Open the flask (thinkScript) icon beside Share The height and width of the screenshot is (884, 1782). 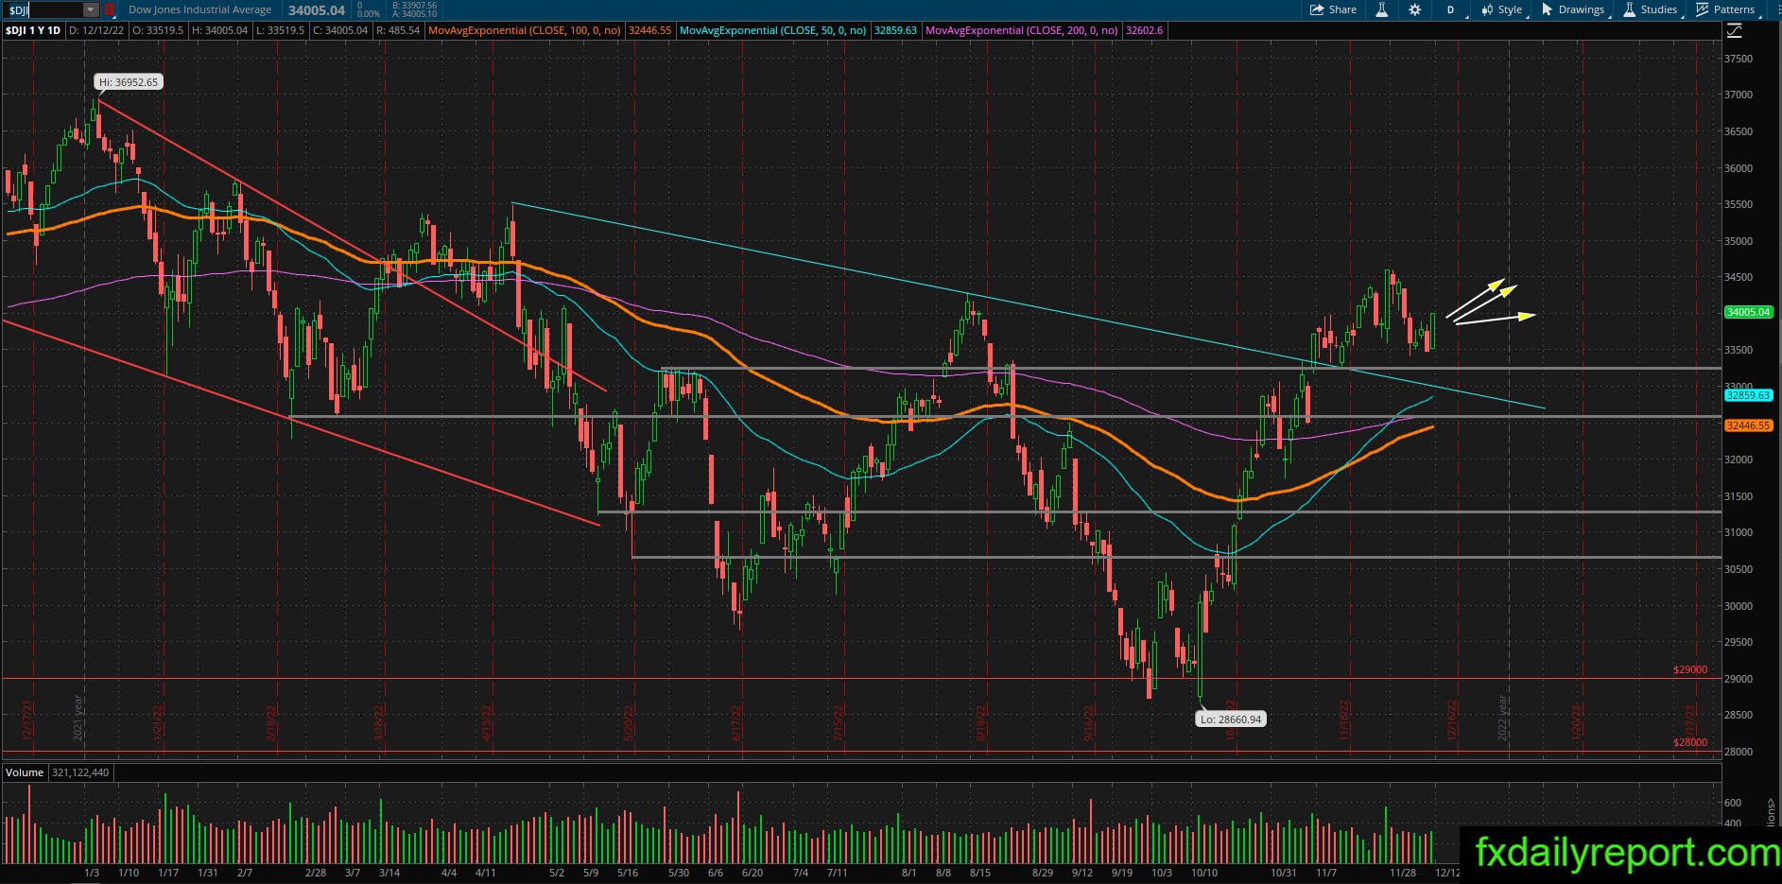coord(1382,9)
